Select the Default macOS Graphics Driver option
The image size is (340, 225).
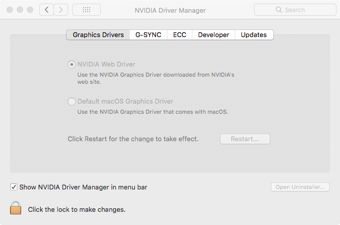72,102
